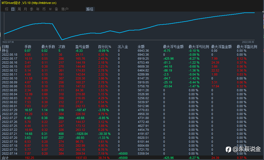Switch to the 月 monthly tab

click(25, 9)
